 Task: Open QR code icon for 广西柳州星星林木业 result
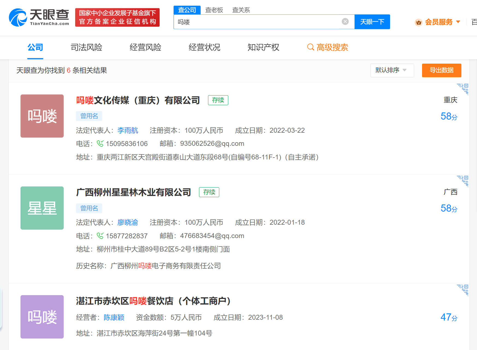point(463,181)
